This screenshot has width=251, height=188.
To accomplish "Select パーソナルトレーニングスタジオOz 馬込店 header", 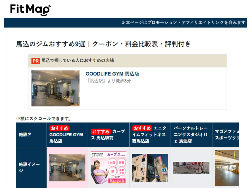I will click(191, 135).
